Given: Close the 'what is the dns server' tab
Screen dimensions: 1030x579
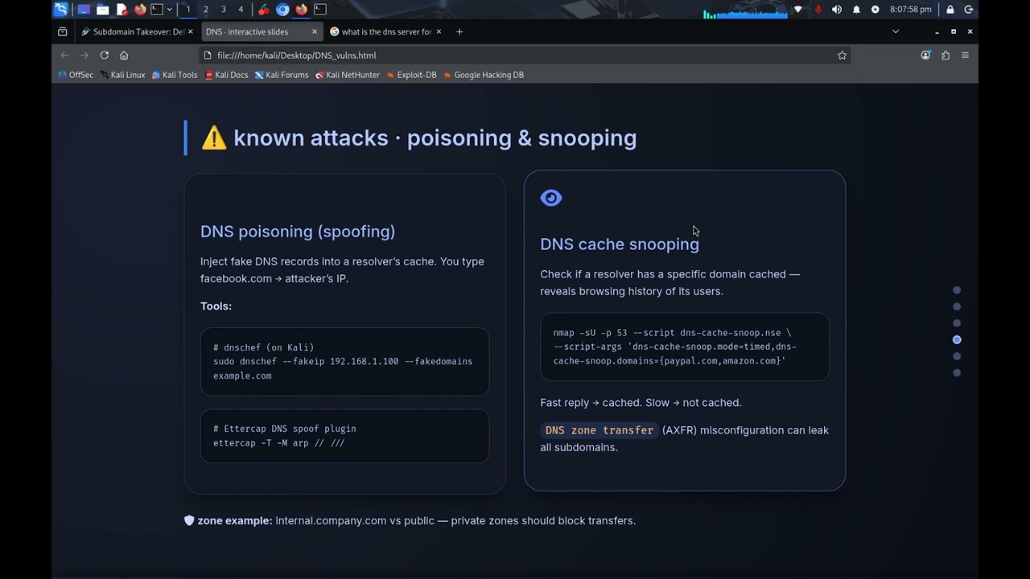Looking at the screenshot, I should [x=439, y=31].
